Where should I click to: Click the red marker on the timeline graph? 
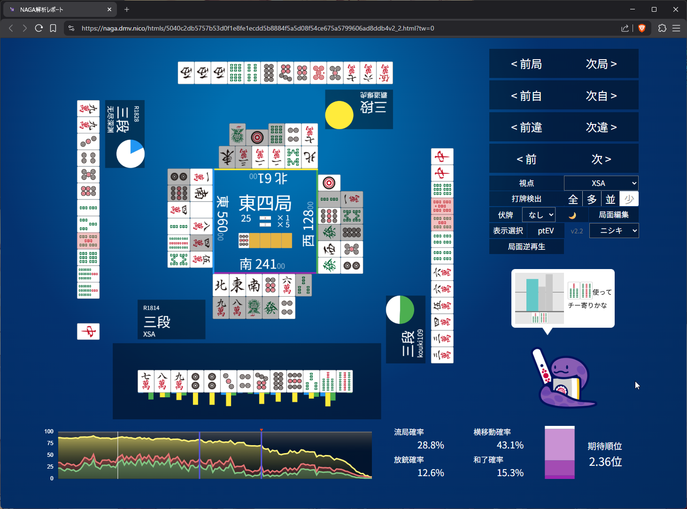[x=262, y=430]
